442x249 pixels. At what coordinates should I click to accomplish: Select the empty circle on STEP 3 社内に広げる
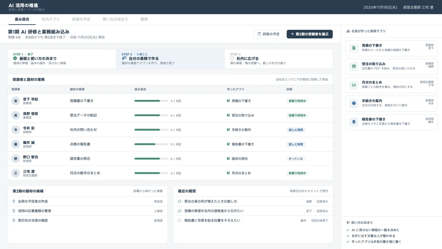232,58
